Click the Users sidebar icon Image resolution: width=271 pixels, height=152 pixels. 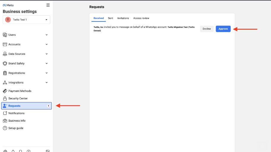tap(5, 35)
